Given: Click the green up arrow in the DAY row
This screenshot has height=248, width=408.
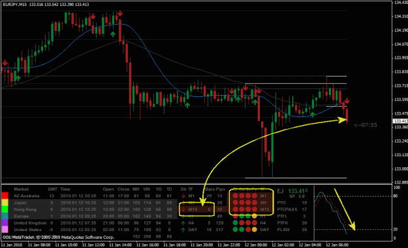Looking at the screenshot, I should click(x=183, y=230).
